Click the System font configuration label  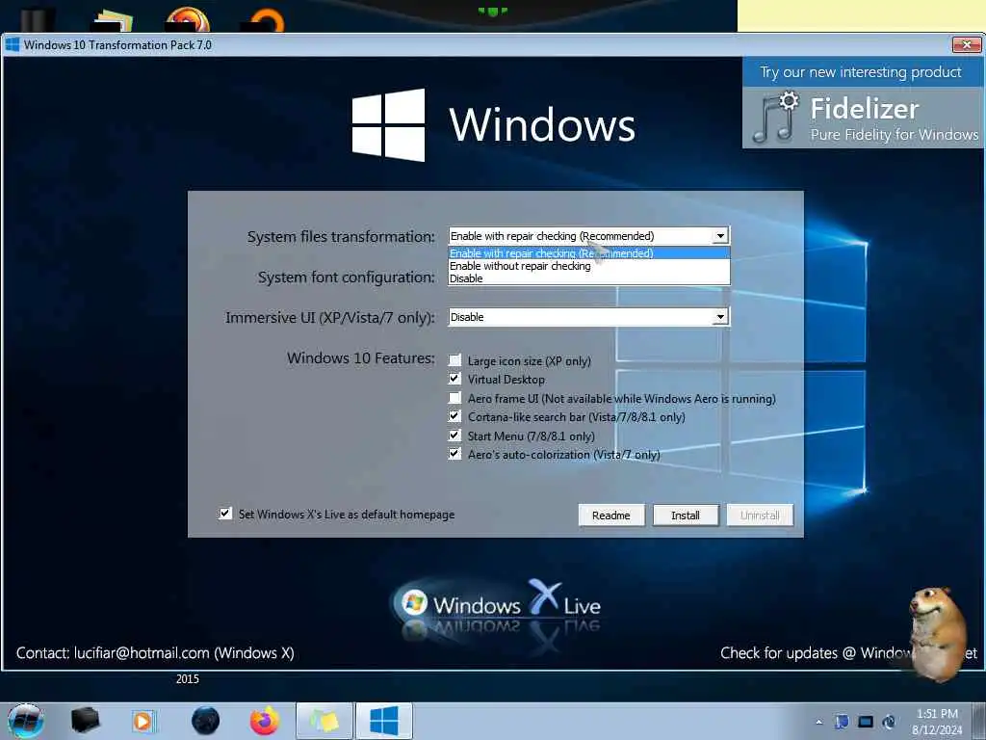coord(346,277)
